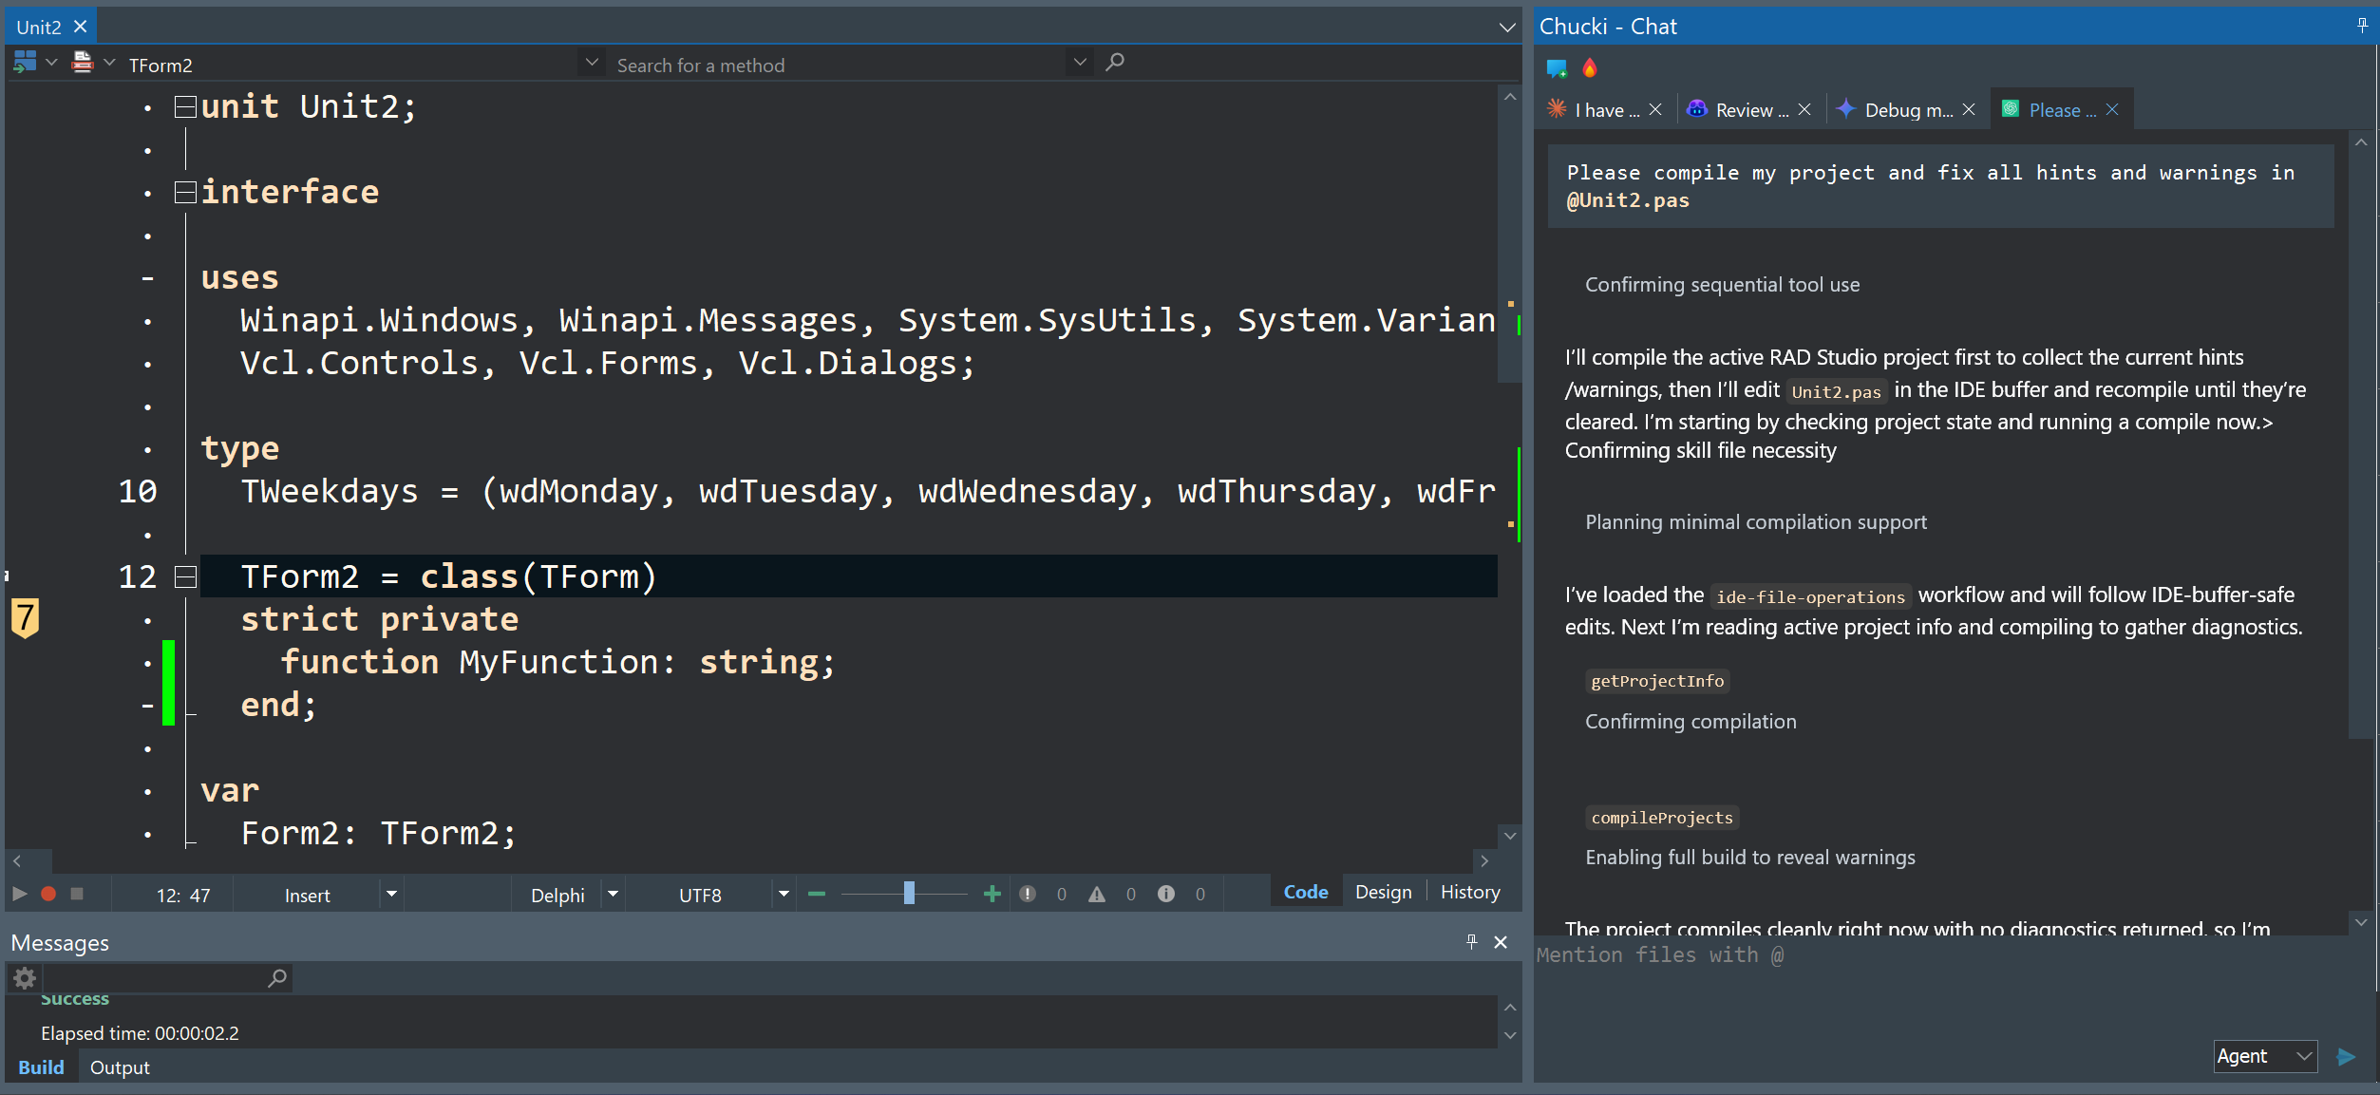Image resolution: width=2380 pixels, height=1095 pixels.
Task: Click the red record macro button
Action: pos(48,894)
